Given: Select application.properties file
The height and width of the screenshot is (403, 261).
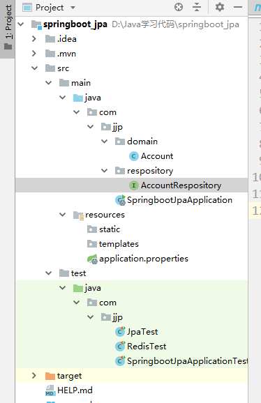Looking at the screenshot, I should [x=144, y=259].
